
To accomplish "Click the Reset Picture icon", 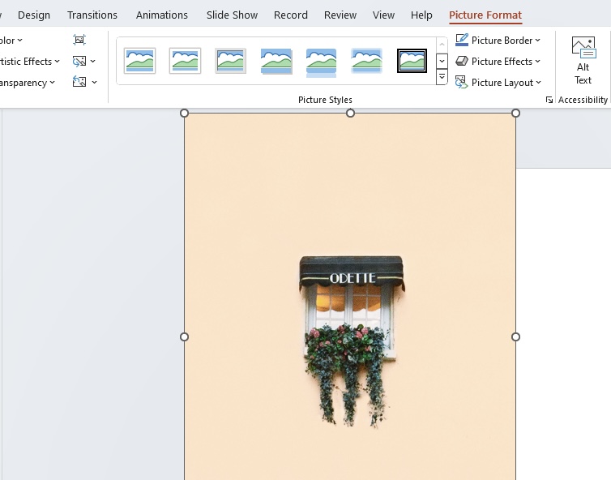I will [x=79, y=82].
